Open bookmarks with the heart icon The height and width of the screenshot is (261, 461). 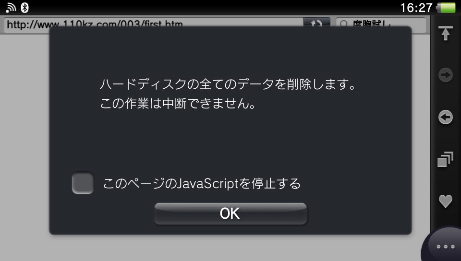(446, 202)
